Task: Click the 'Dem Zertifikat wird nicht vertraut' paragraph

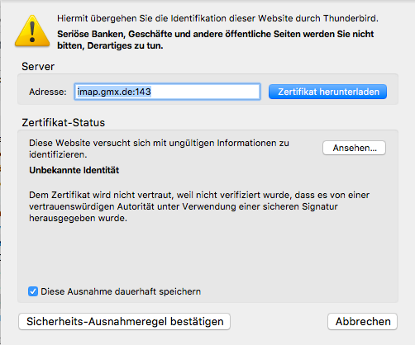Action: click(x=199, y=206)
